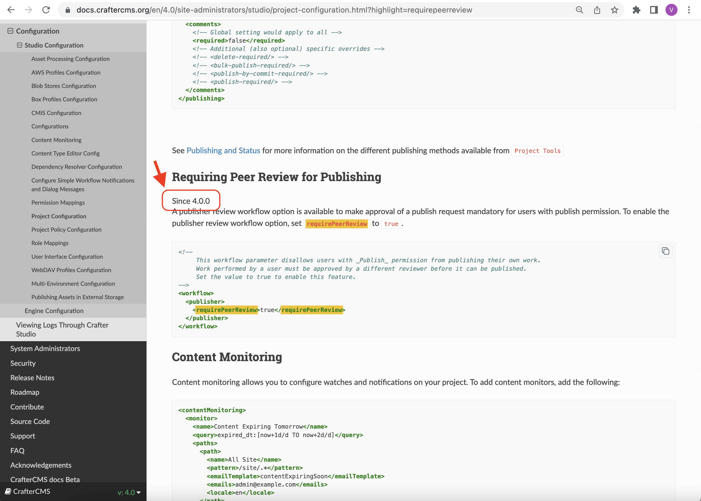Open Asset Processing Configuration page
Viewport: 701px width, 501px height.
tap(70, 59)
